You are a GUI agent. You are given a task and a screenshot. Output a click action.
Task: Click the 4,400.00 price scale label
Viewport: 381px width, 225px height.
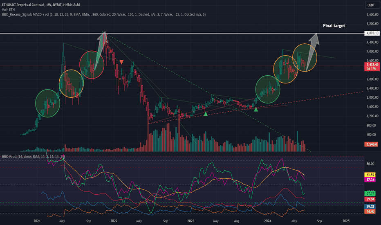click(372, 42)
